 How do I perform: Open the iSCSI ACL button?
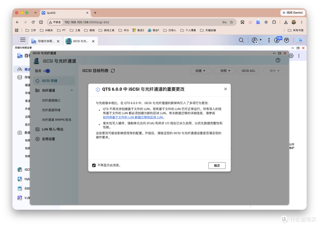click(248, 71)
